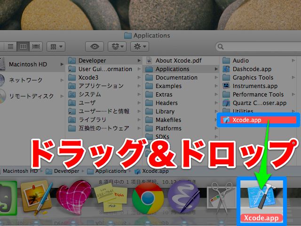This screenshot has height=226, width=301.
Task: Select Quartz C...oser.app
Action: click(x=259, y=103)
